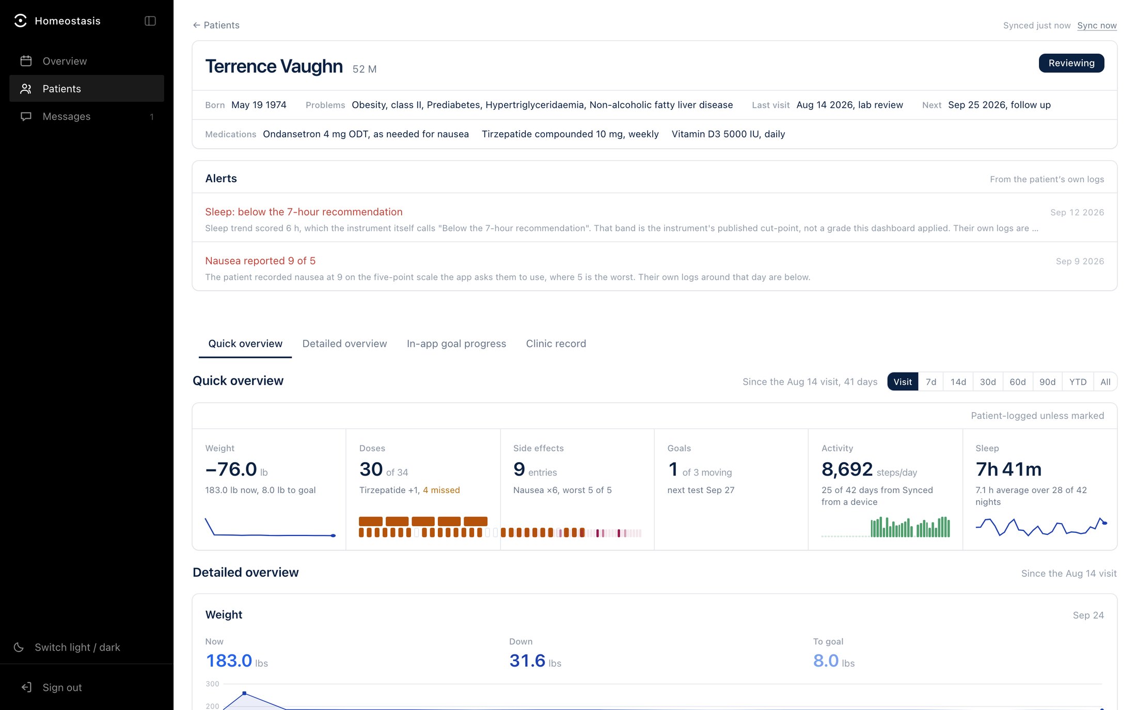Click the back arrow beside Patients

point(196,25)
